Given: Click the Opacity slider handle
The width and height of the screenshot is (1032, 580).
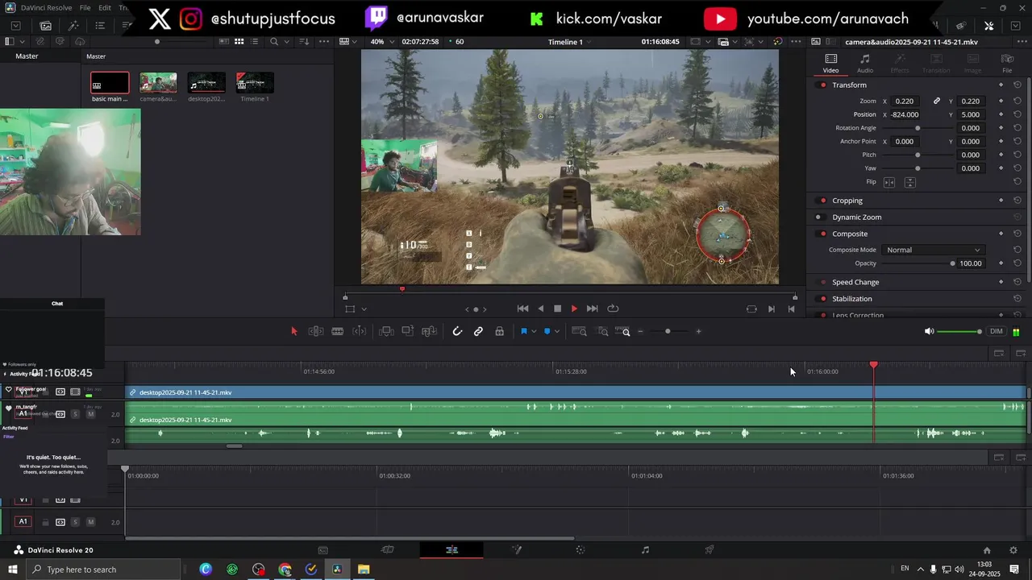Looking at the screenshot, I should coord(952,263).
